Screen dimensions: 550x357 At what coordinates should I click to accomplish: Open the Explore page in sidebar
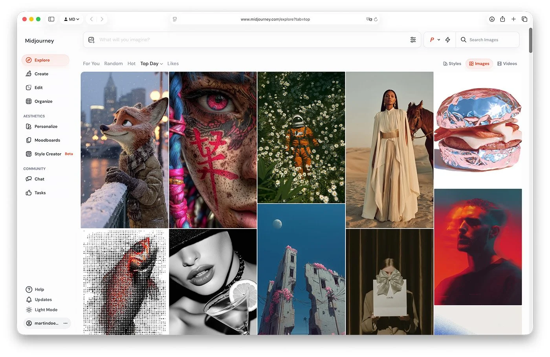tap(45, 60)
